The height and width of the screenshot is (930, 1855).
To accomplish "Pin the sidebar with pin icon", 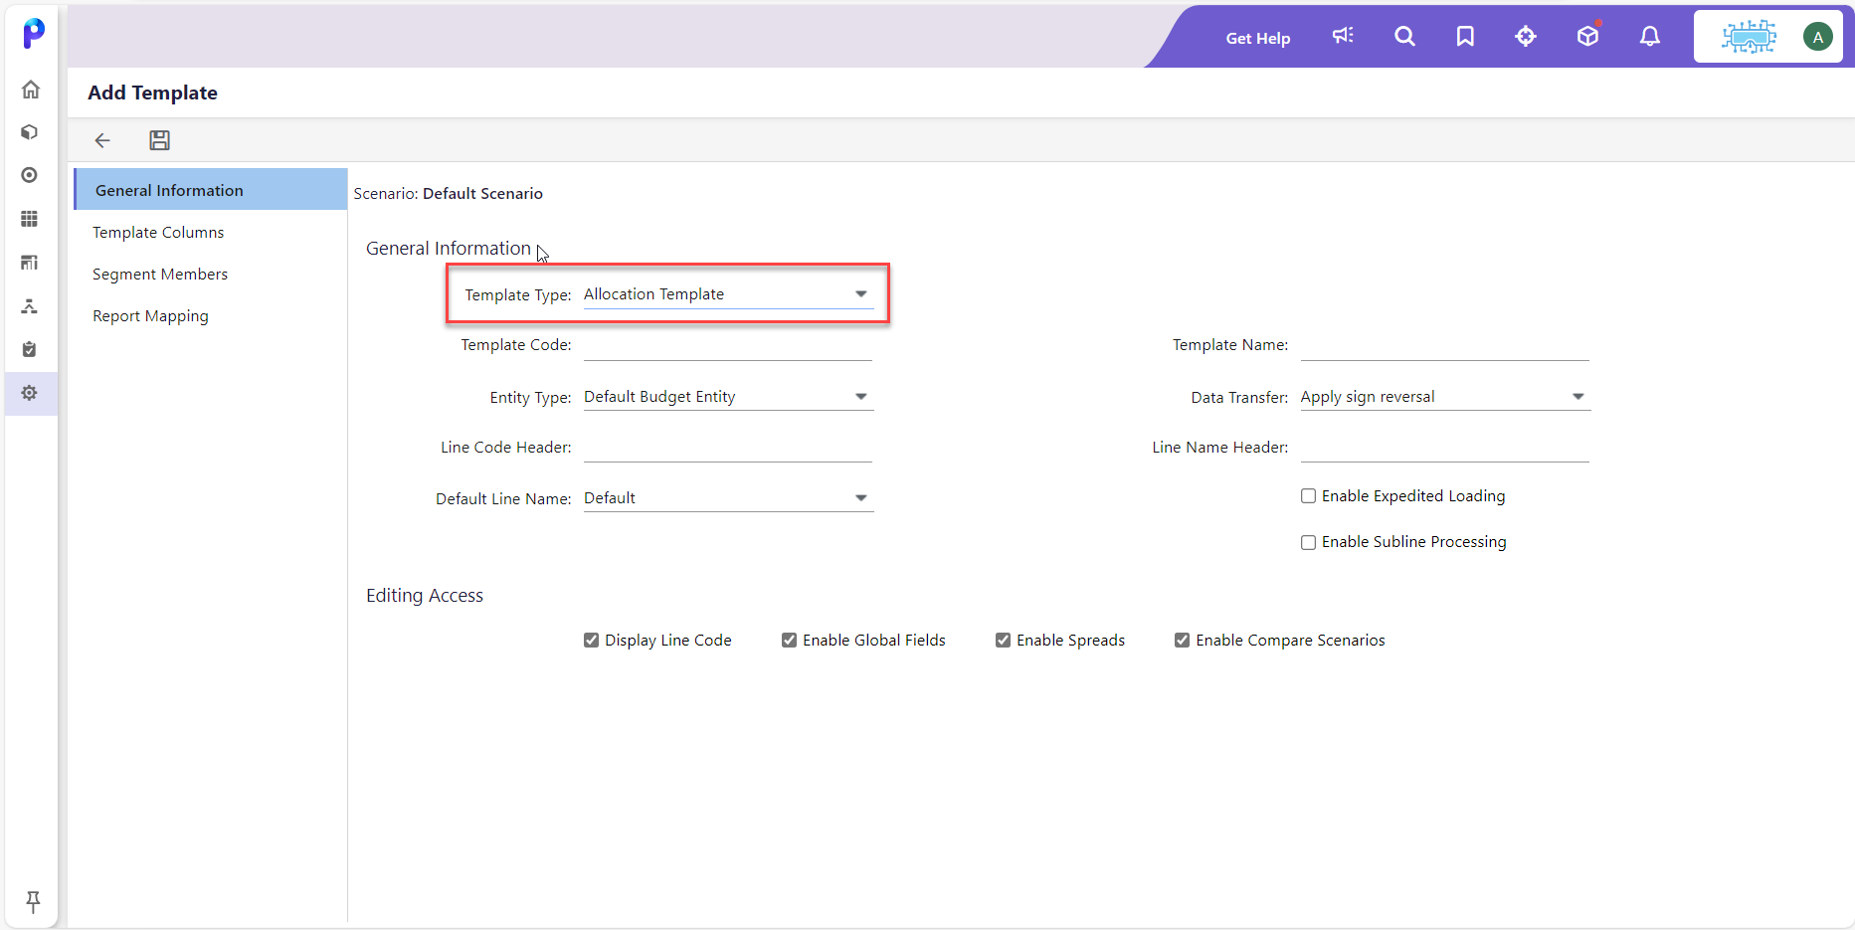I will (x=33, y=901).
